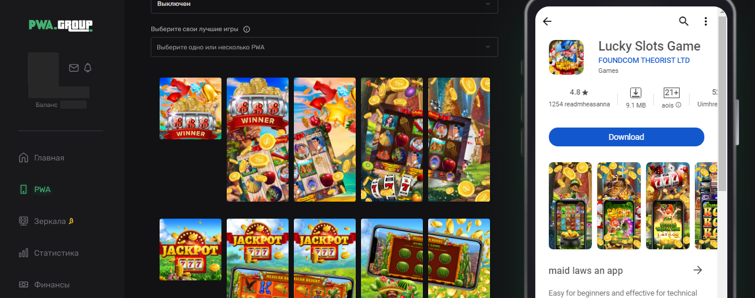Open the three-dot menu in phone preview
This screenshot has height=298, width=755.
click(706, 22)
